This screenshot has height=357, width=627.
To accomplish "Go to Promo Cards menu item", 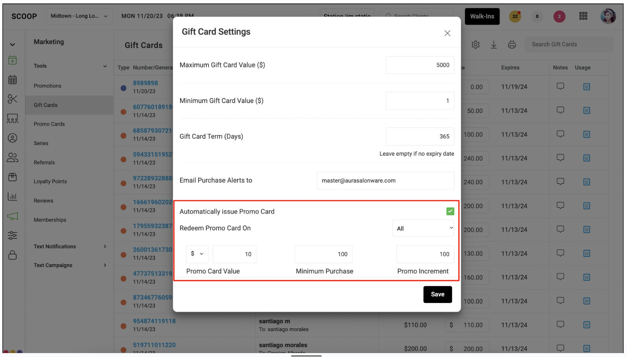I will pos(49,124).
